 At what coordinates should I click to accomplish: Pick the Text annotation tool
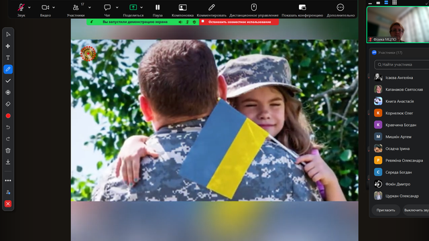coord(8,58)
